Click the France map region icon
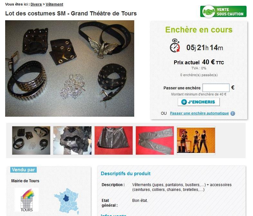This screenshot has width=253, height=216. [66, 201]
